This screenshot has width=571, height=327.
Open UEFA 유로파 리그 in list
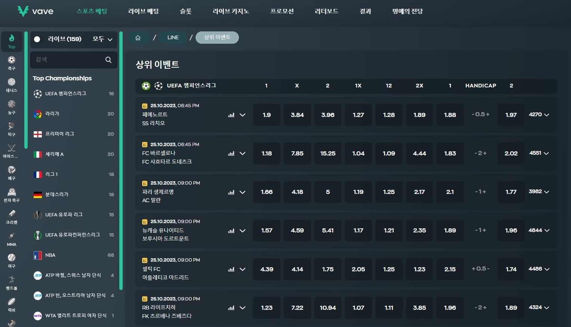(x=74, y=215)
